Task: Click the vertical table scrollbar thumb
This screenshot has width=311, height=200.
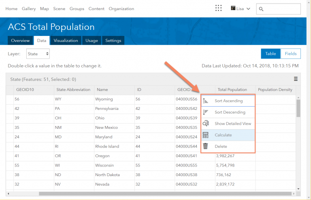Action: coord(298,108)
